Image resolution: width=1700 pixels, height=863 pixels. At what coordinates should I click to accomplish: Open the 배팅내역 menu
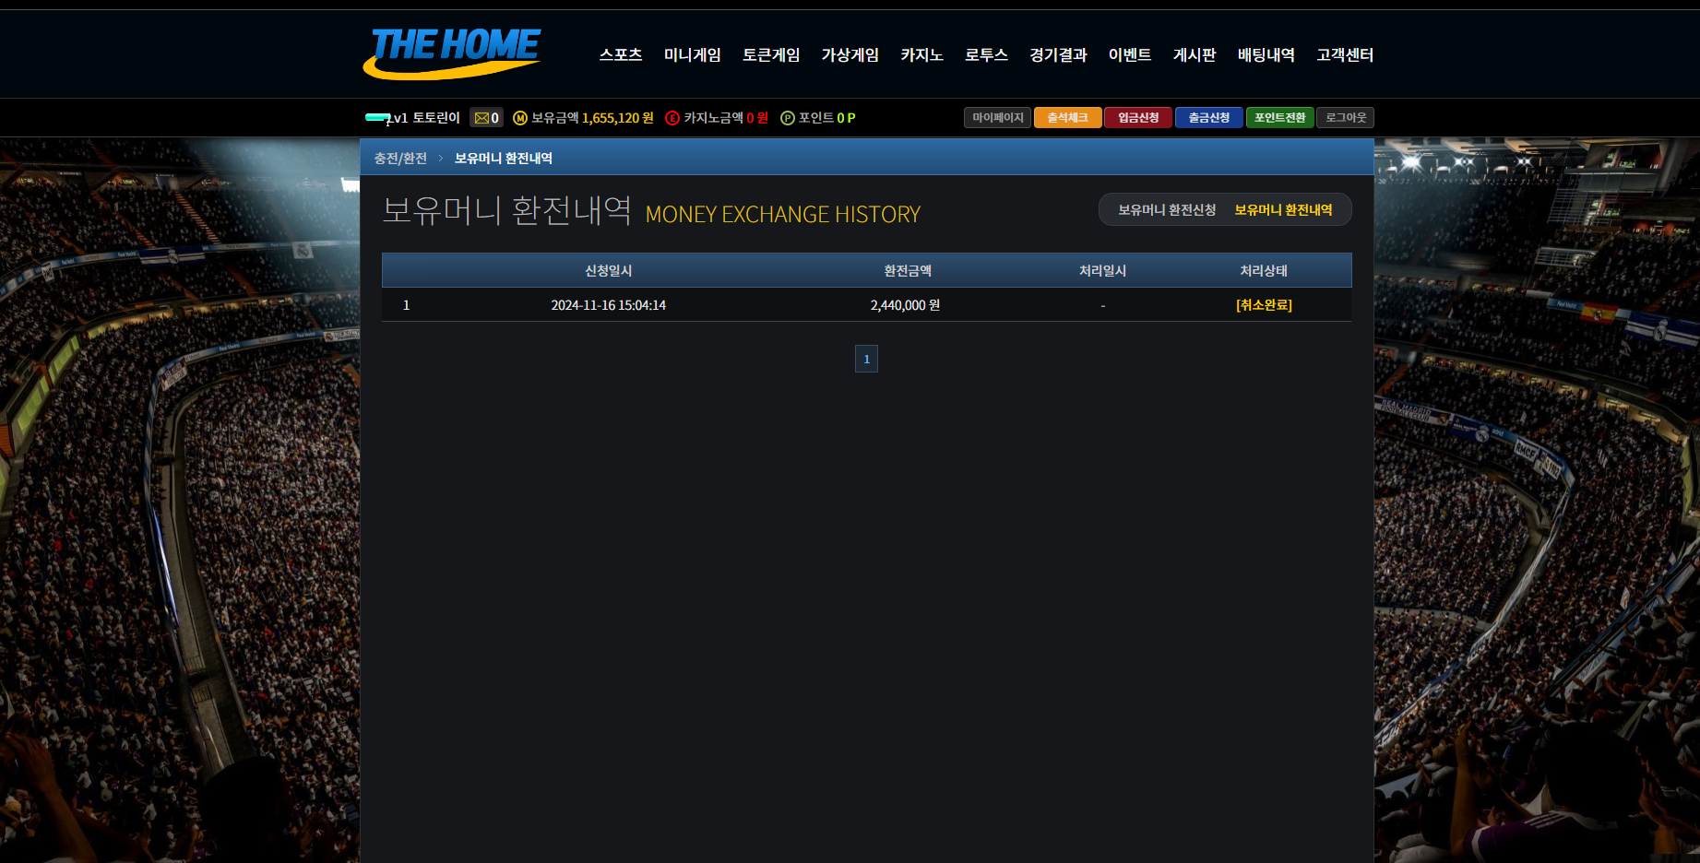[1266, 55]
